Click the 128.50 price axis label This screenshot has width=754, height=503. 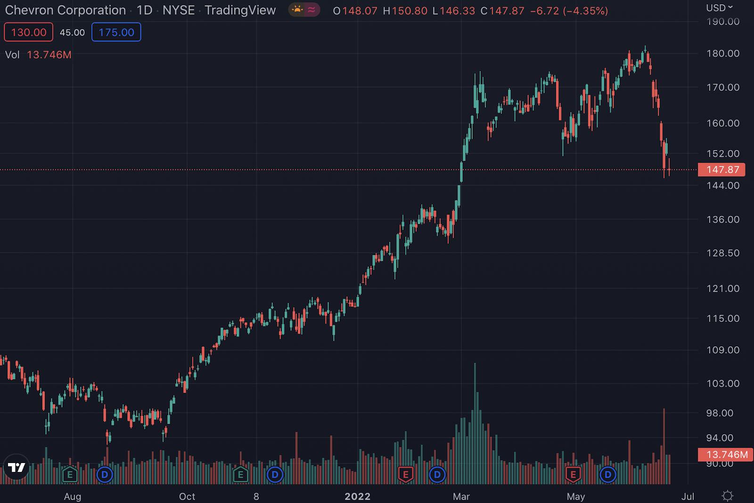click(723, 253)
